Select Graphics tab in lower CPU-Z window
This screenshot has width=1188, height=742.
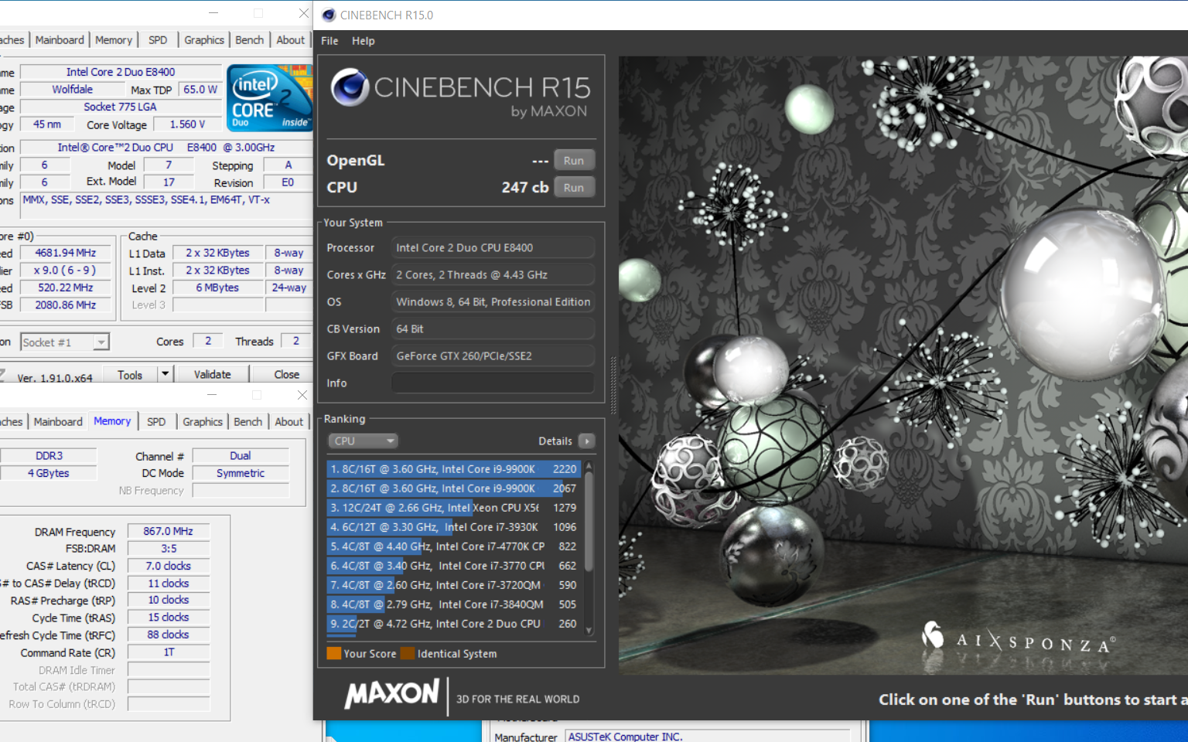[203, 422]
